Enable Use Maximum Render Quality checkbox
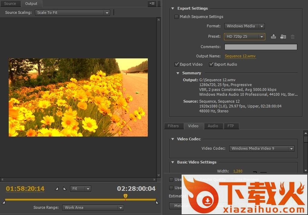This screenshot has width=308, height=215. 171,180
